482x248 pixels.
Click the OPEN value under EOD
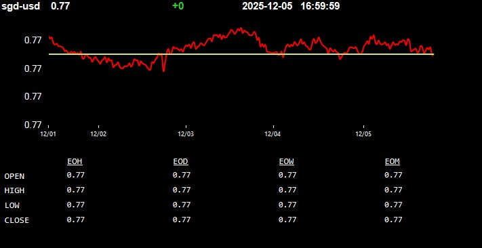[x=182, y=175]
